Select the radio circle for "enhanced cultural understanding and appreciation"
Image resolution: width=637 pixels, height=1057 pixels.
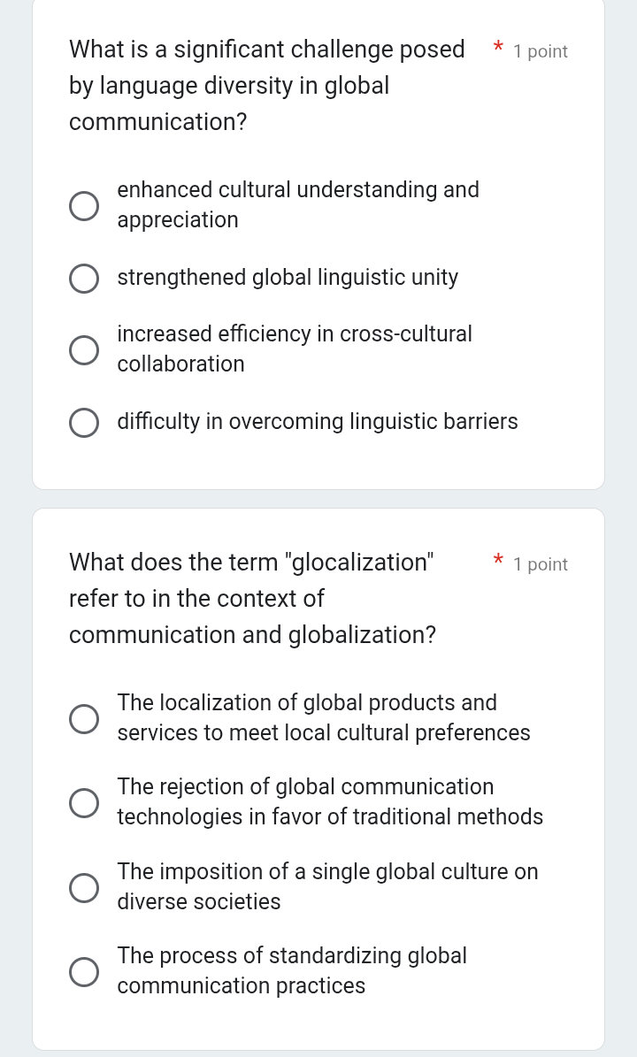coord(85,206)
